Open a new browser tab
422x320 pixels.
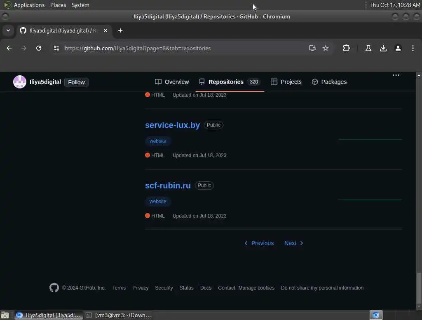120,30
